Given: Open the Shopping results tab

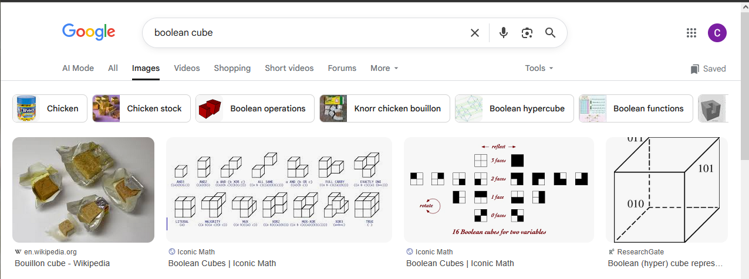Looking at the screenshot, I should (x=232, y=68).
